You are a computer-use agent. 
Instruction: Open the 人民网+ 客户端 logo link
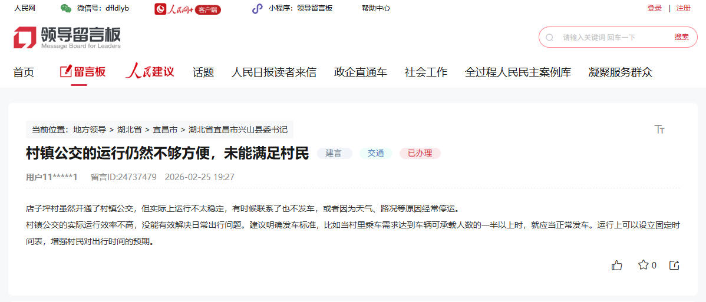188,9
